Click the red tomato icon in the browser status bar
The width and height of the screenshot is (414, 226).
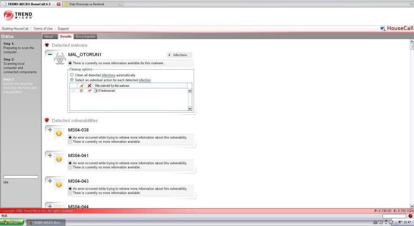point(410,216)
